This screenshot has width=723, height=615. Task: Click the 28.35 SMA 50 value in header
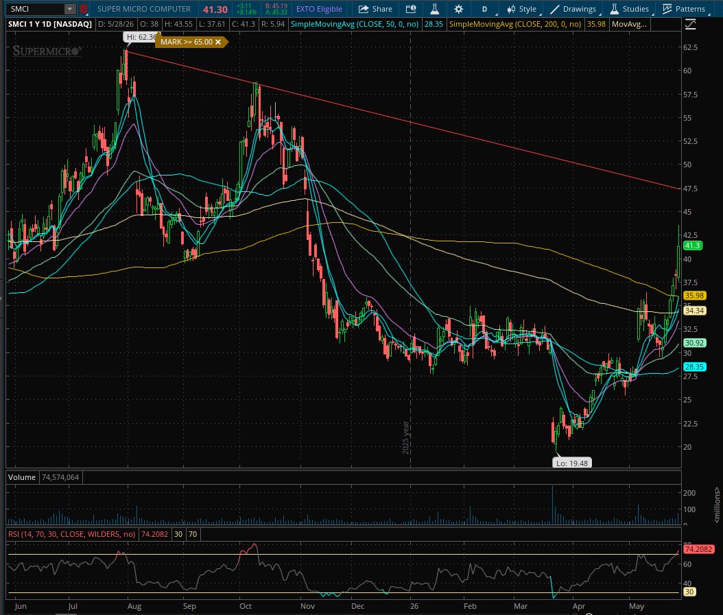point(434,24)
